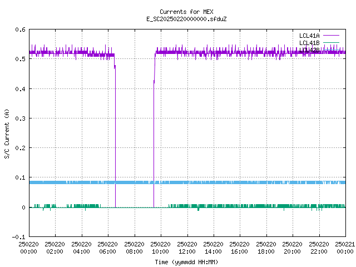Click the 0.6 y-axis tick label
This screenshot has width=356, height=267.
tap(20, 29)
